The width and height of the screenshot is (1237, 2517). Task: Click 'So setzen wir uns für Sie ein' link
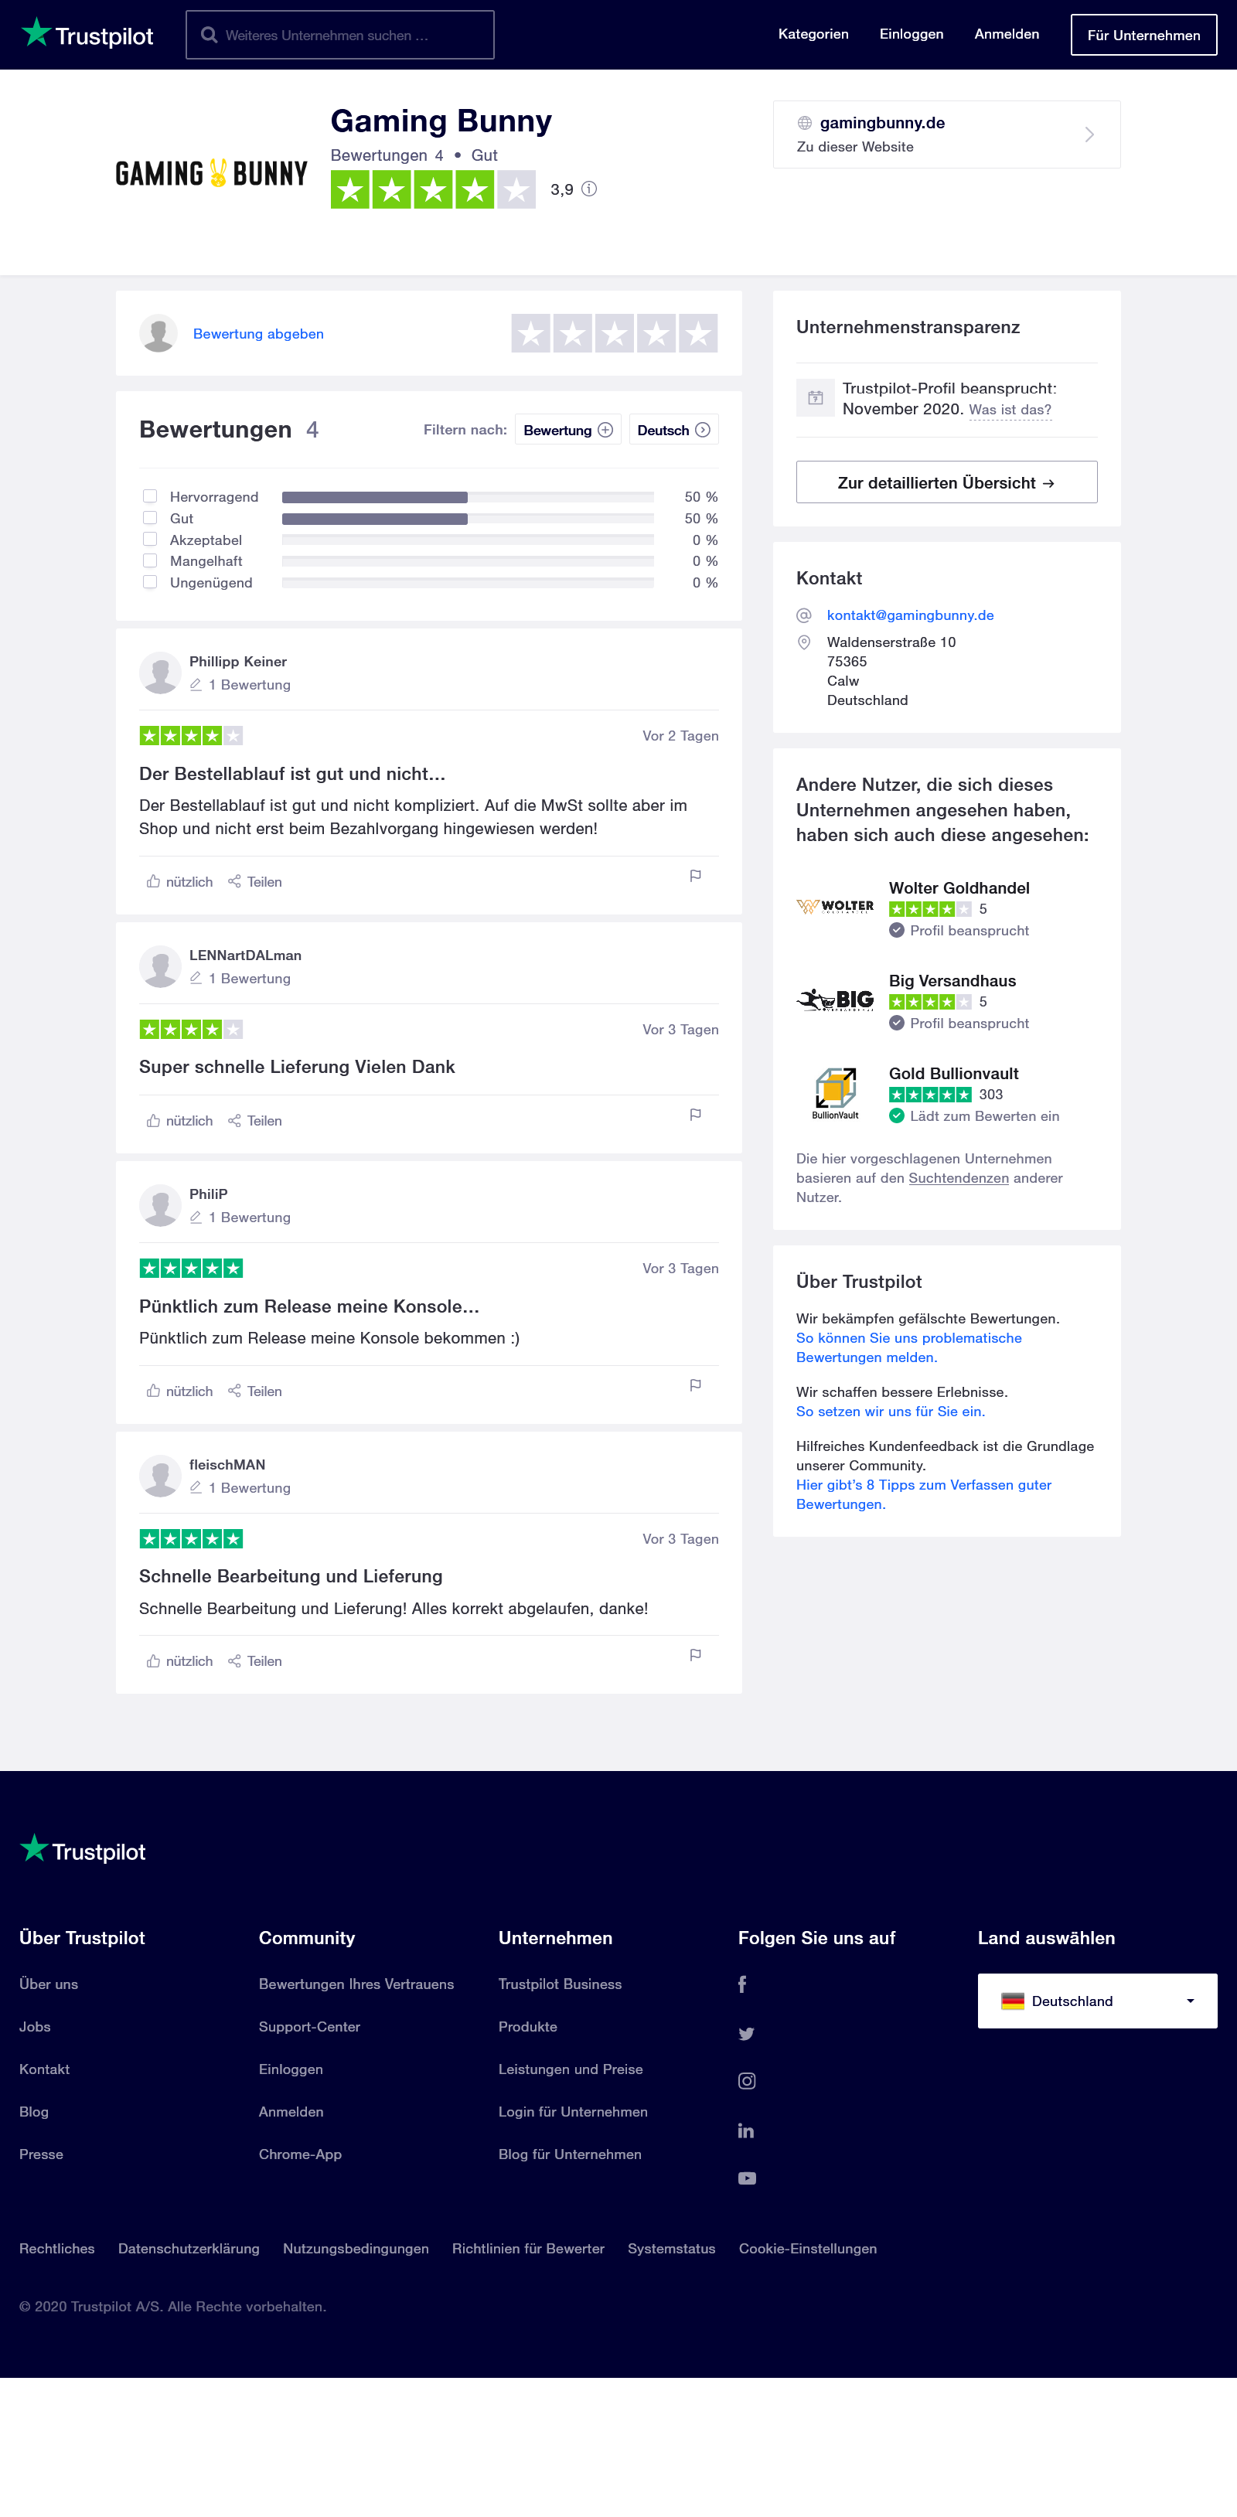891,1412
